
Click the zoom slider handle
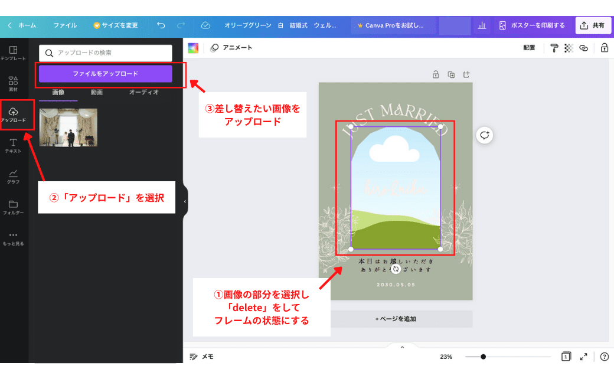483,357
